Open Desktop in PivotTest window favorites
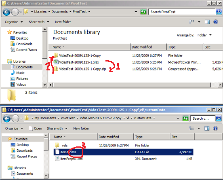223x180 pixels. 19,38
